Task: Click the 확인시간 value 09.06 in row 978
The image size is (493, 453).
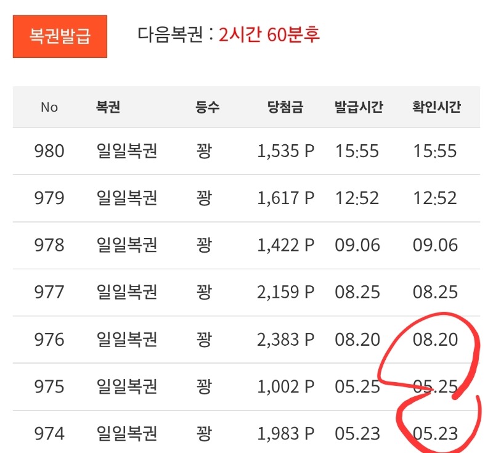Action: tap(436, 245)
